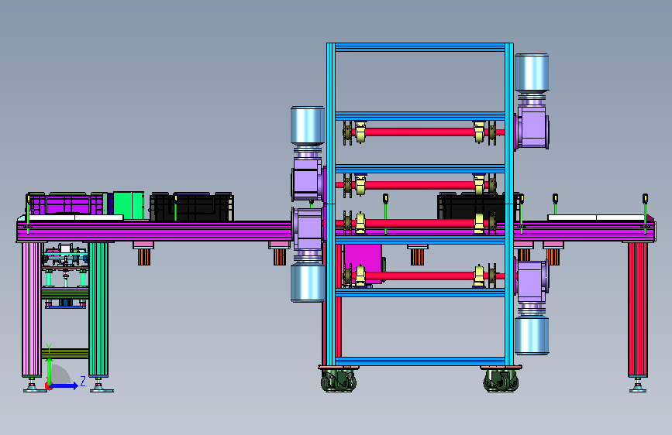Select the lowest red roller shaft
This screenshot has width=672, height=435.
click(419, 276)
